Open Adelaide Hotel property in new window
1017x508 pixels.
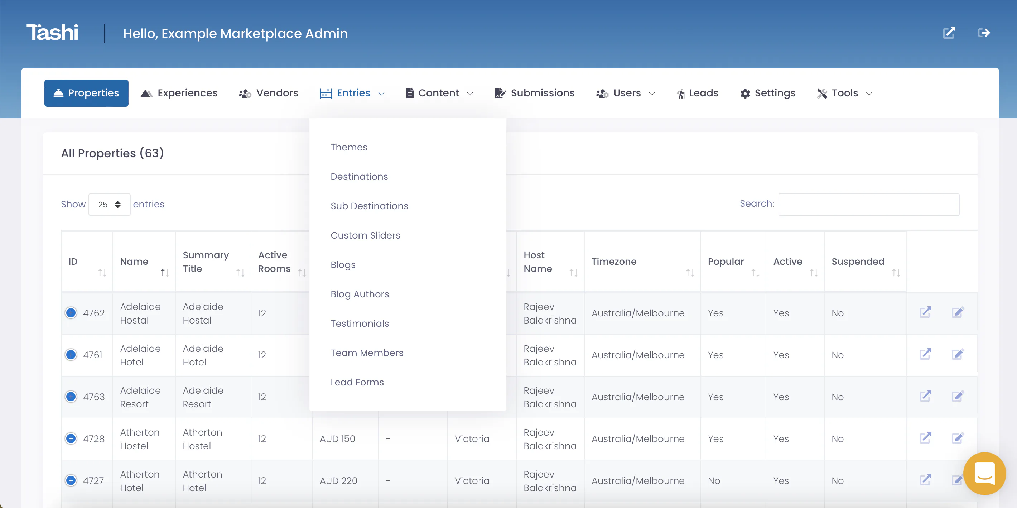click(x=925, y=354)
